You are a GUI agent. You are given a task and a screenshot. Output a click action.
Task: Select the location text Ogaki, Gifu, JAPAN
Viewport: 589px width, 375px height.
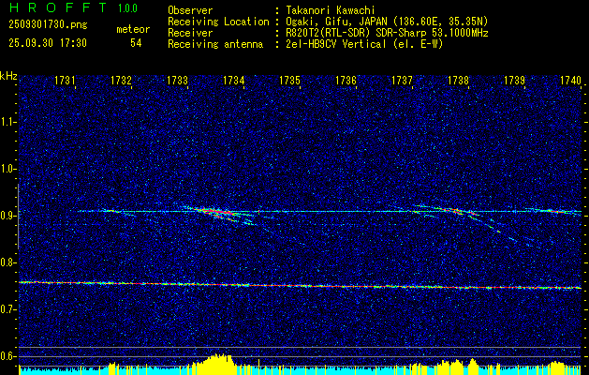335,22
